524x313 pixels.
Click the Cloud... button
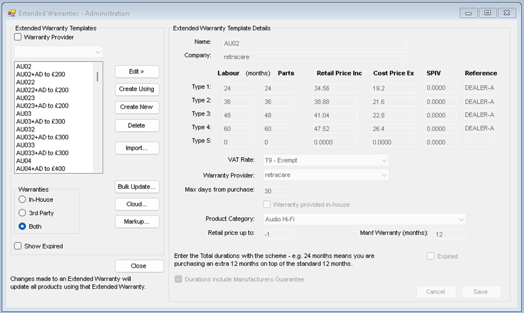coord(137,204)
